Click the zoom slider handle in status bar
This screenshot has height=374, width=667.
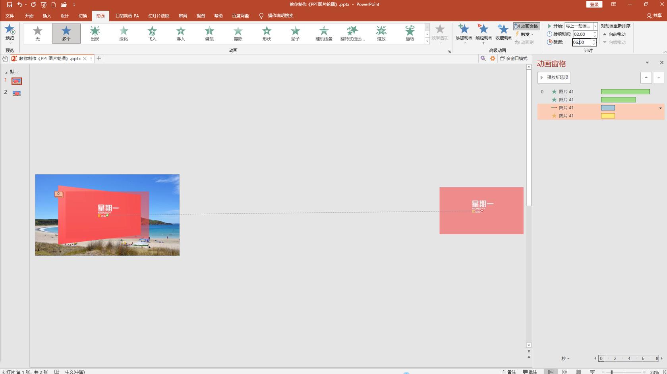(x=612, y=372)
